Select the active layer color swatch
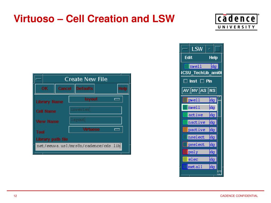 185,115
